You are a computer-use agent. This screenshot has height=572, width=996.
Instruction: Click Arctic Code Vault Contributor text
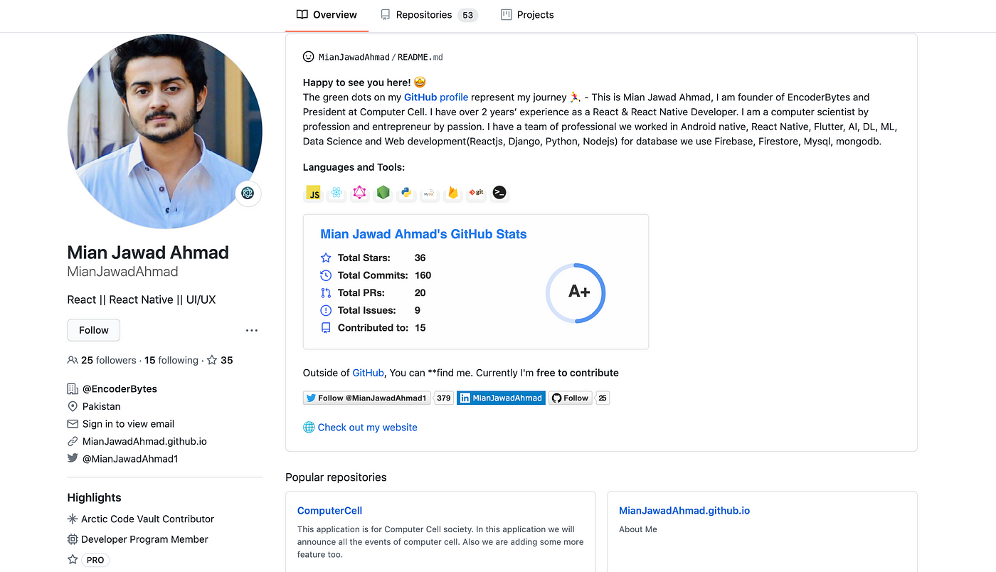147,519
